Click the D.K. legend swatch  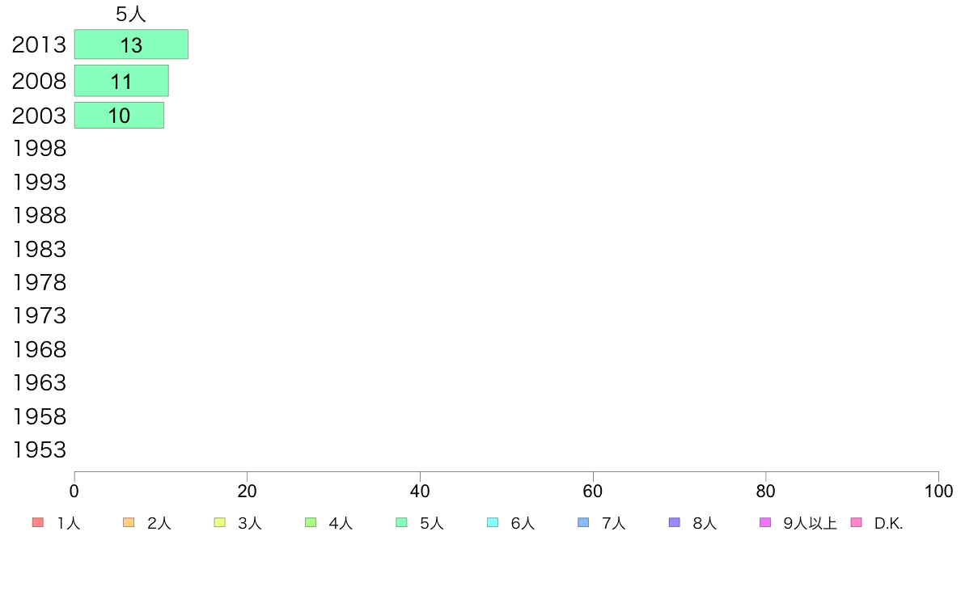pos(856,523)
